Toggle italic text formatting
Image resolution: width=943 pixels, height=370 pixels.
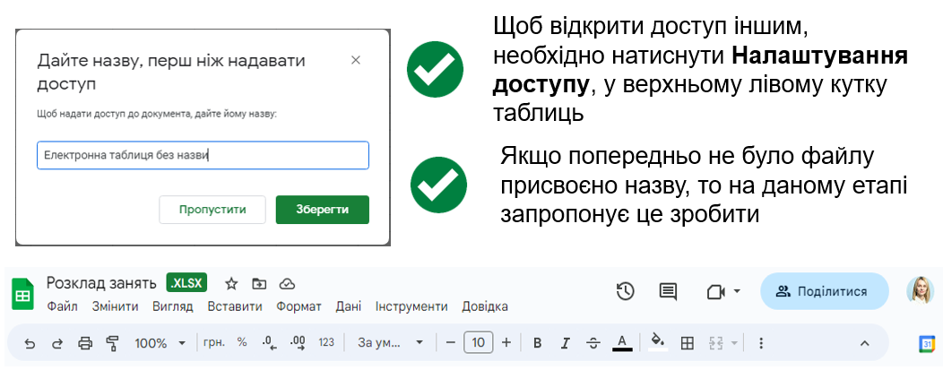point(565,343)
